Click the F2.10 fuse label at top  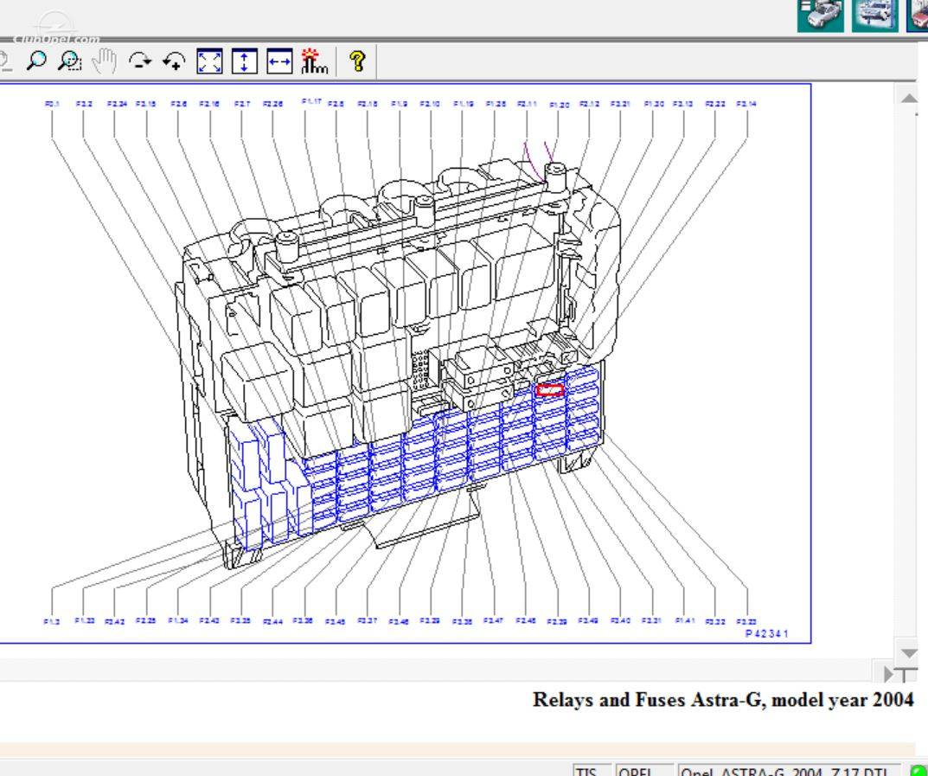[x=430, y=104]
